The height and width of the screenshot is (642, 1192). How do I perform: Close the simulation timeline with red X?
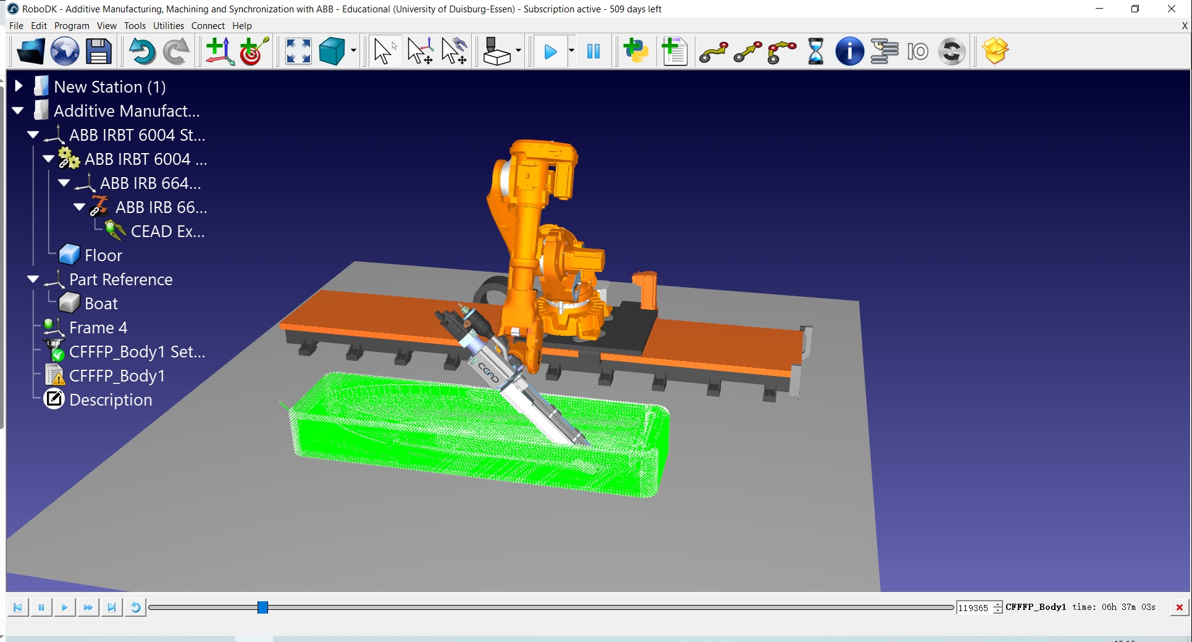1179,607
